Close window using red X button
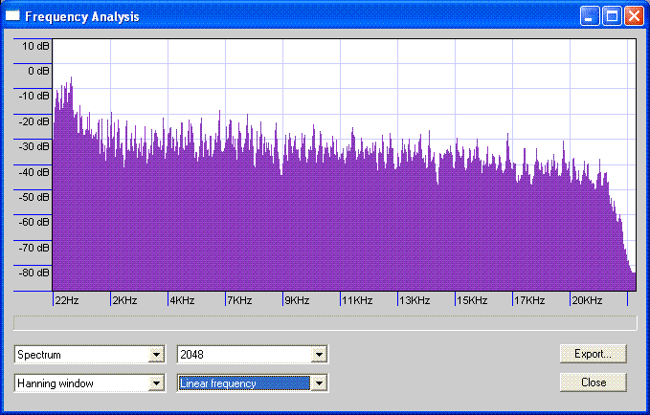Image resolution: width=650 pixels, height=415 pixels. click(x=635, y=16)
